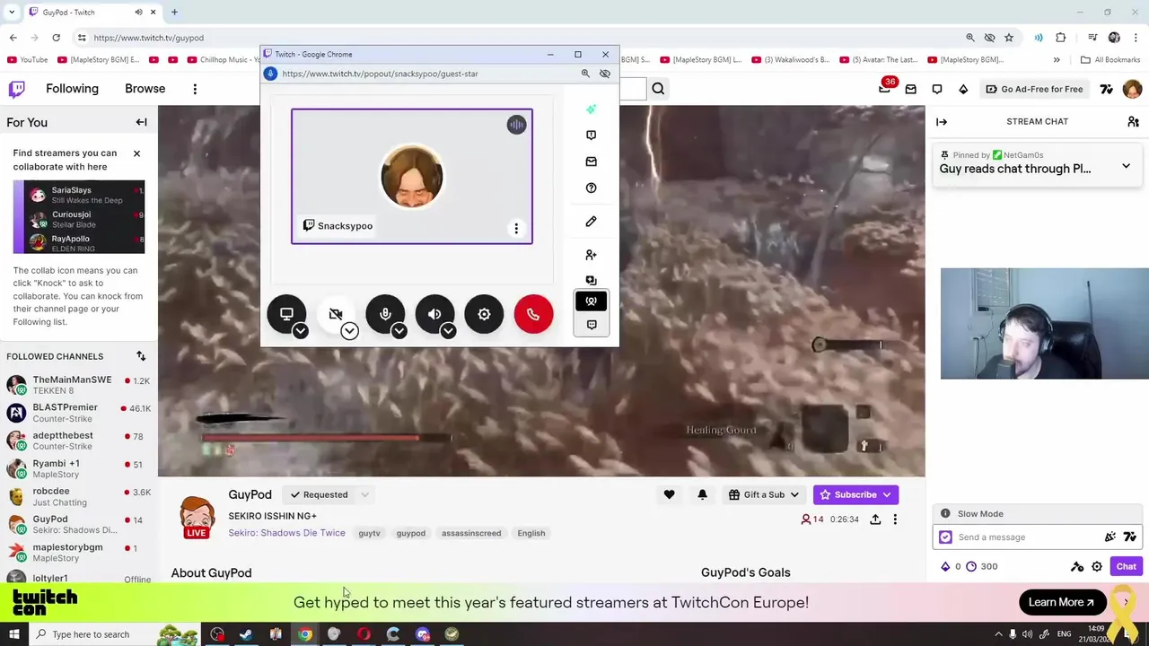Viewport: 1149px width, 646px height.
Task: Open the Twitch chat bubble icon in top nav
Action: [937, 89]
